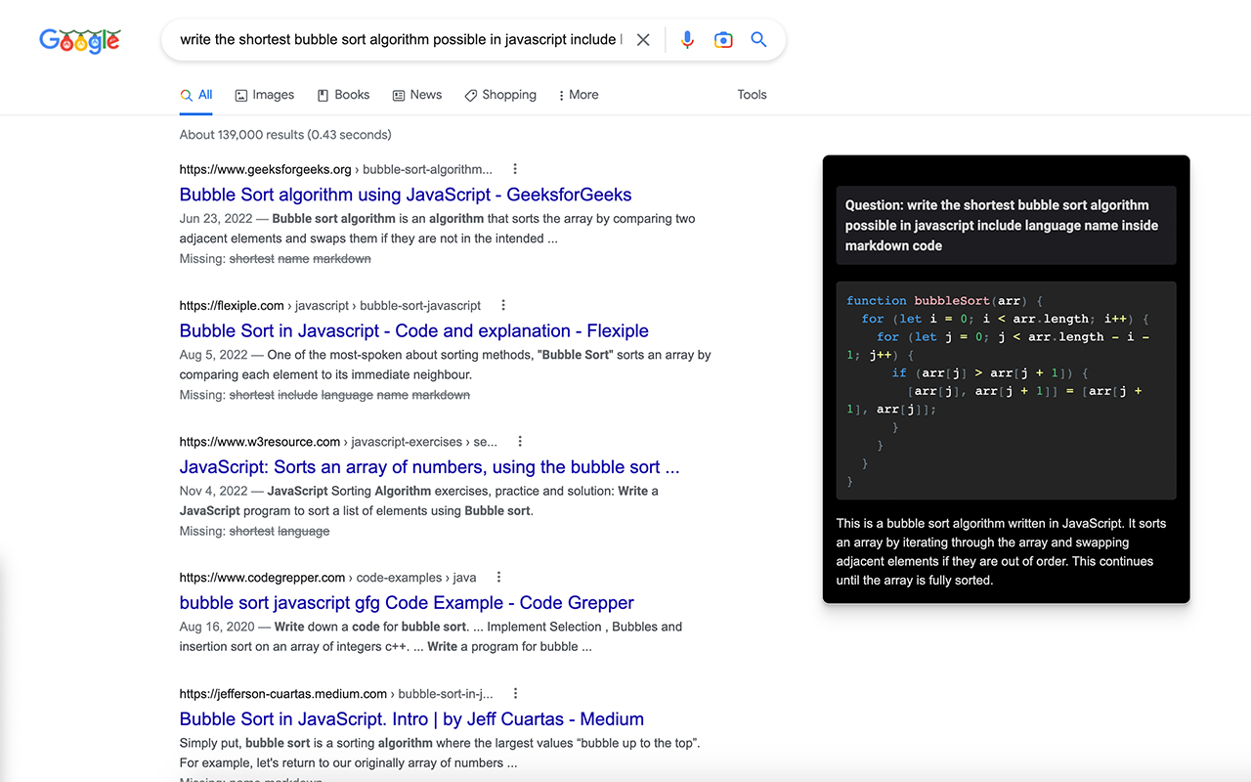Open three-dot menu beside geeksforgeeks.org URL
This screenshot has height=782, width=1251.
point(515,169)
